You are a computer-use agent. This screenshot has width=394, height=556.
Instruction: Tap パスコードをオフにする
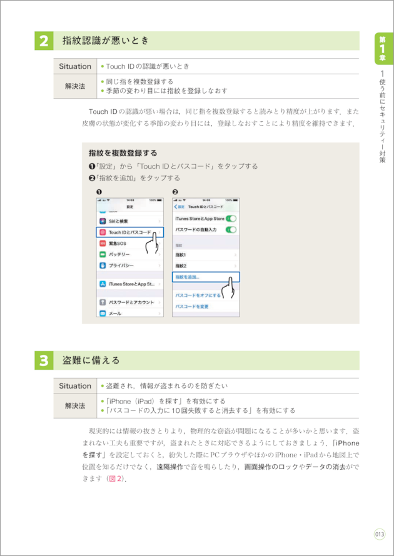[x=198, y=295]
